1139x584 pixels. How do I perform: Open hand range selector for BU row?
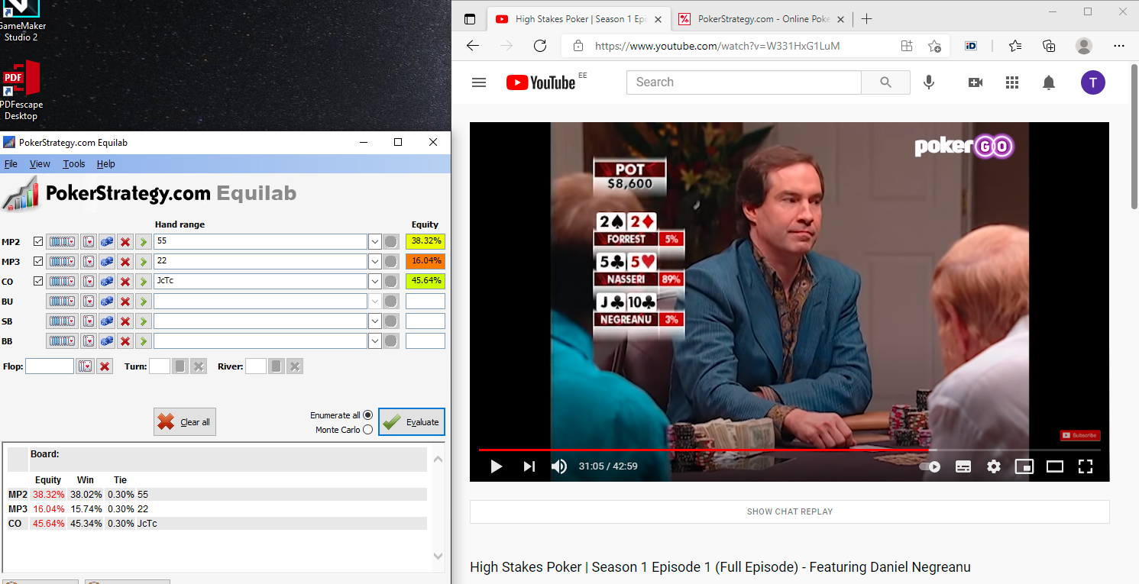62,301
